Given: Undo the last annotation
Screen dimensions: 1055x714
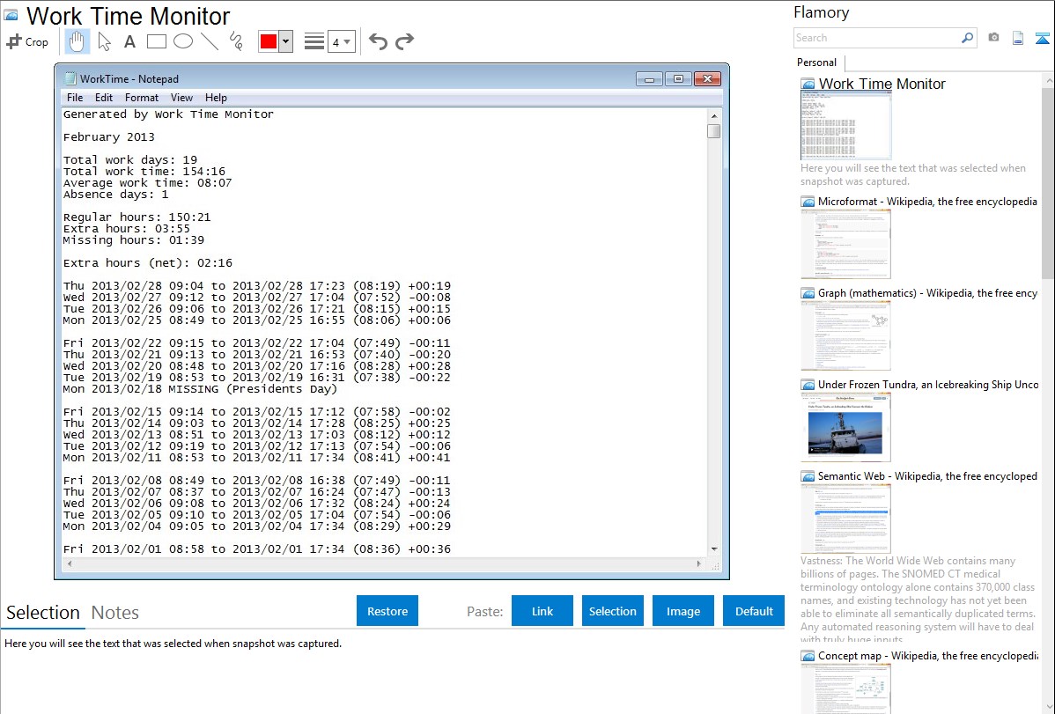Looking at the screenshot, I should [x=378, y=41].
